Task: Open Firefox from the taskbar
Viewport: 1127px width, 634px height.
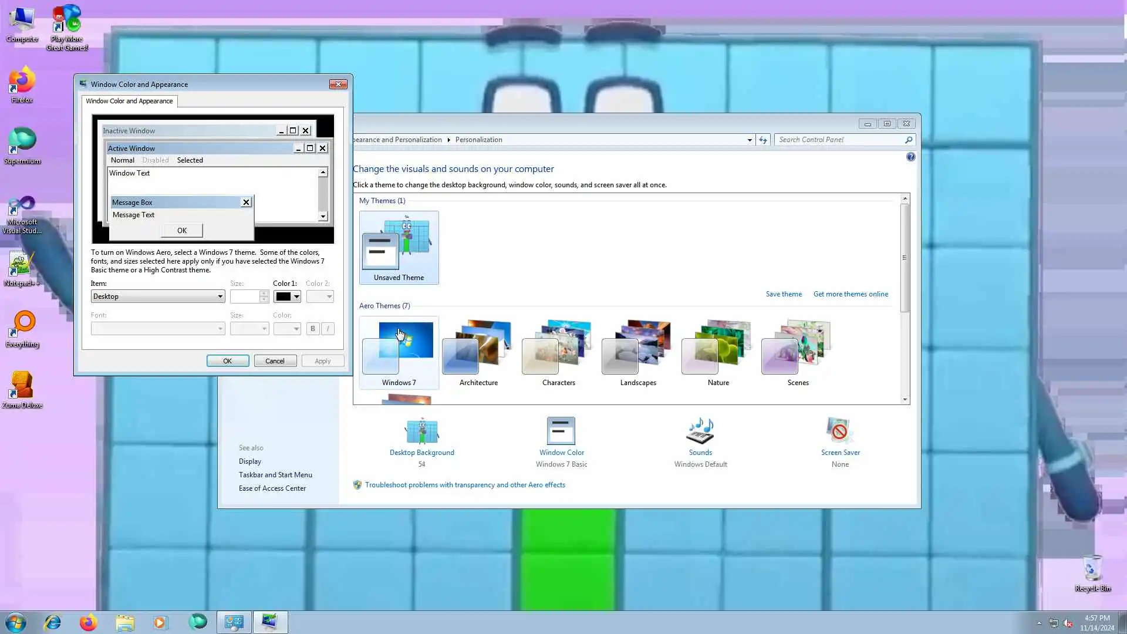Action: (x=89, y=622)
